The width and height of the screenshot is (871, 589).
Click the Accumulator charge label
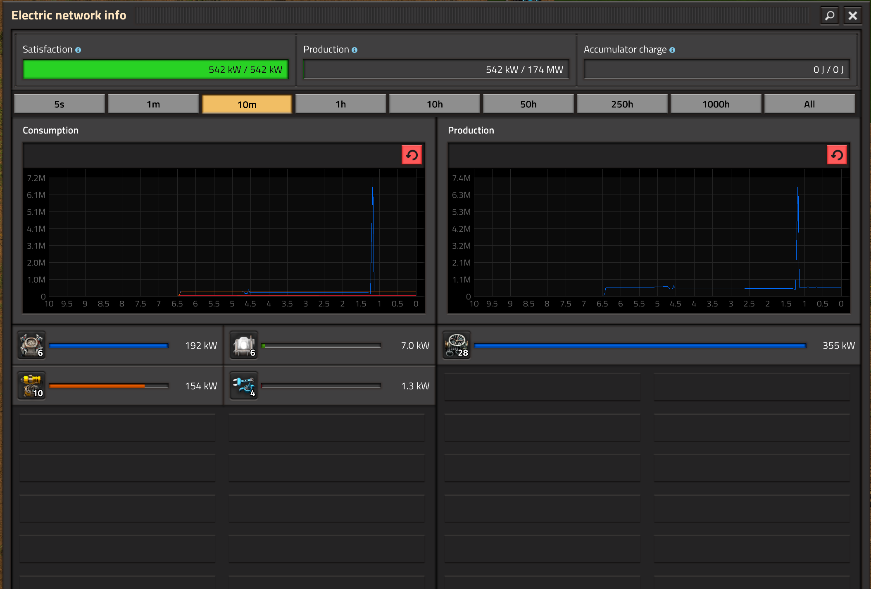click(625, 50)
